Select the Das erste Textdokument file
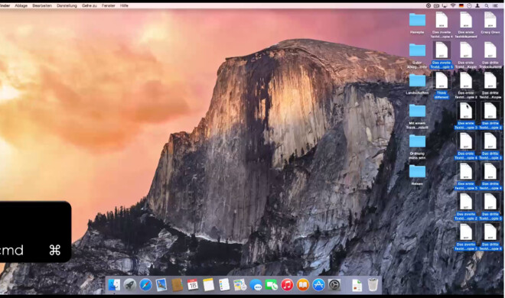The width and height of the screenshot is (505, 298). tap(466, 20)
